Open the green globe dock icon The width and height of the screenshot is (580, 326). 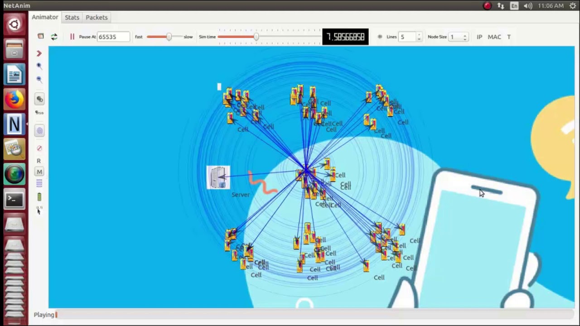tap(14, 174)
